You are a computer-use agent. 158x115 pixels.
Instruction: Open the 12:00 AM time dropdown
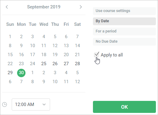click(31, 104)
